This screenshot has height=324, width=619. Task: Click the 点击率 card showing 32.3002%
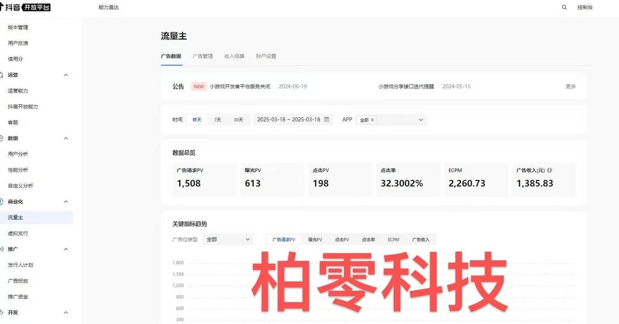[408, 179]
